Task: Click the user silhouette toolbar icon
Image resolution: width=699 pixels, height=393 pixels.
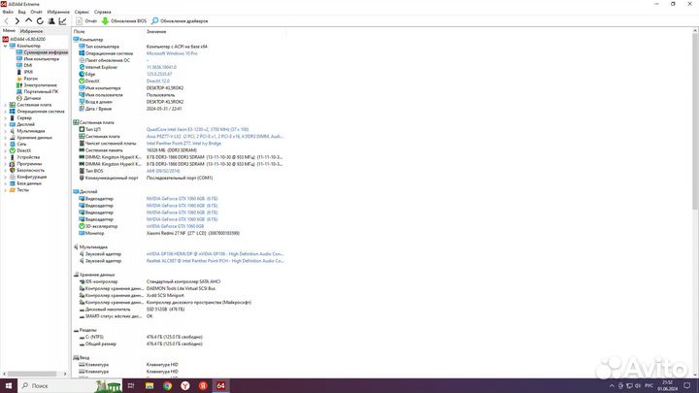Action: [x=51, y=21]
